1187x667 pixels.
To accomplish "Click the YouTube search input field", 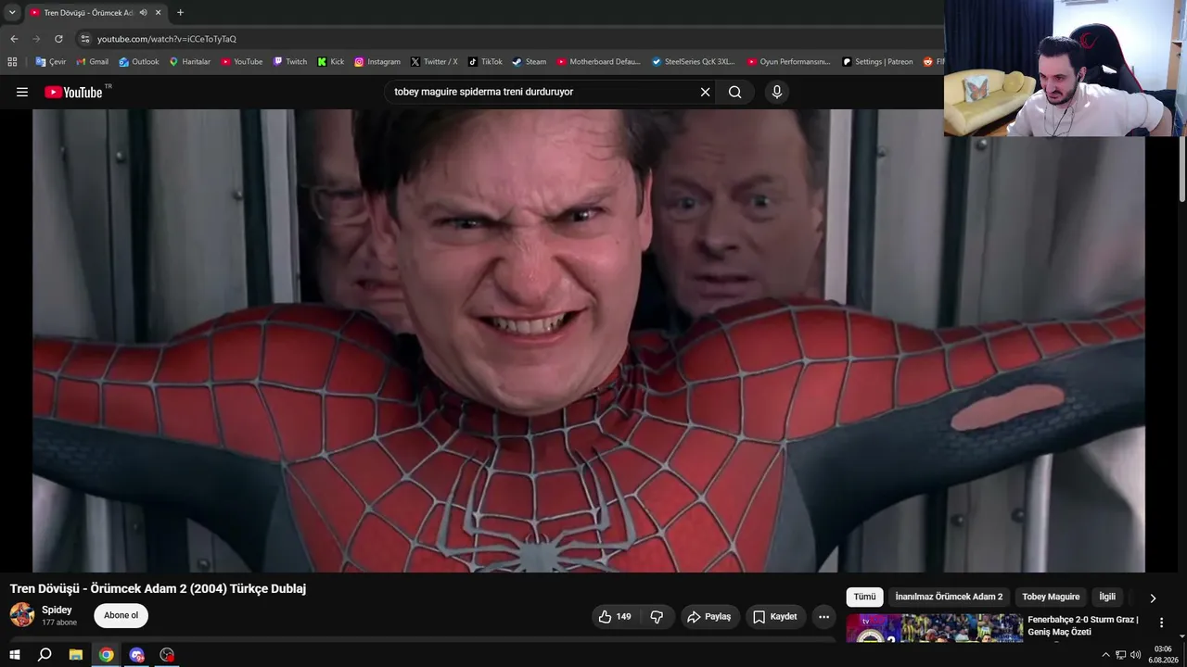I will click(x=542, y=92).
